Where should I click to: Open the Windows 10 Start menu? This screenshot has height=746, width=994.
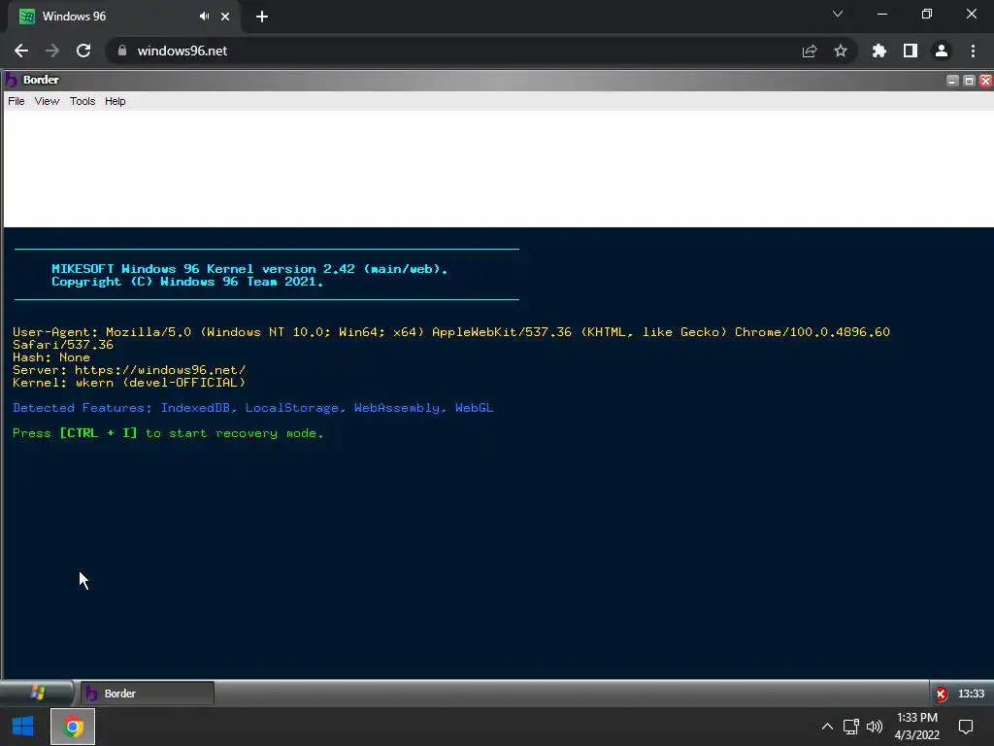pos(23,727)
